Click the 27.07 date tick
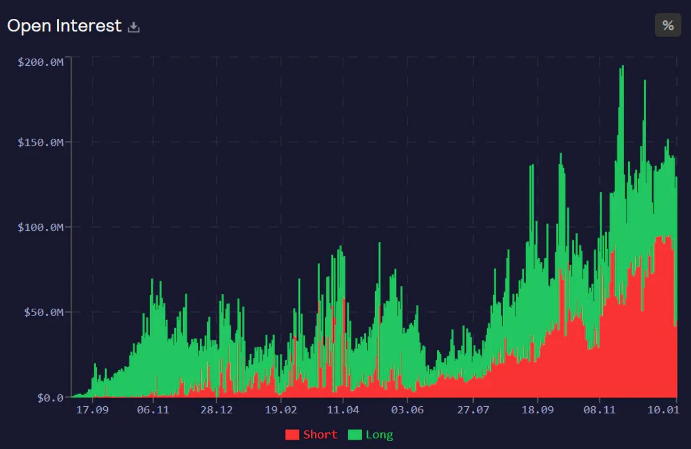Viewport: 691px width, 449px height. pyautogui.click(x=473, y=410)
